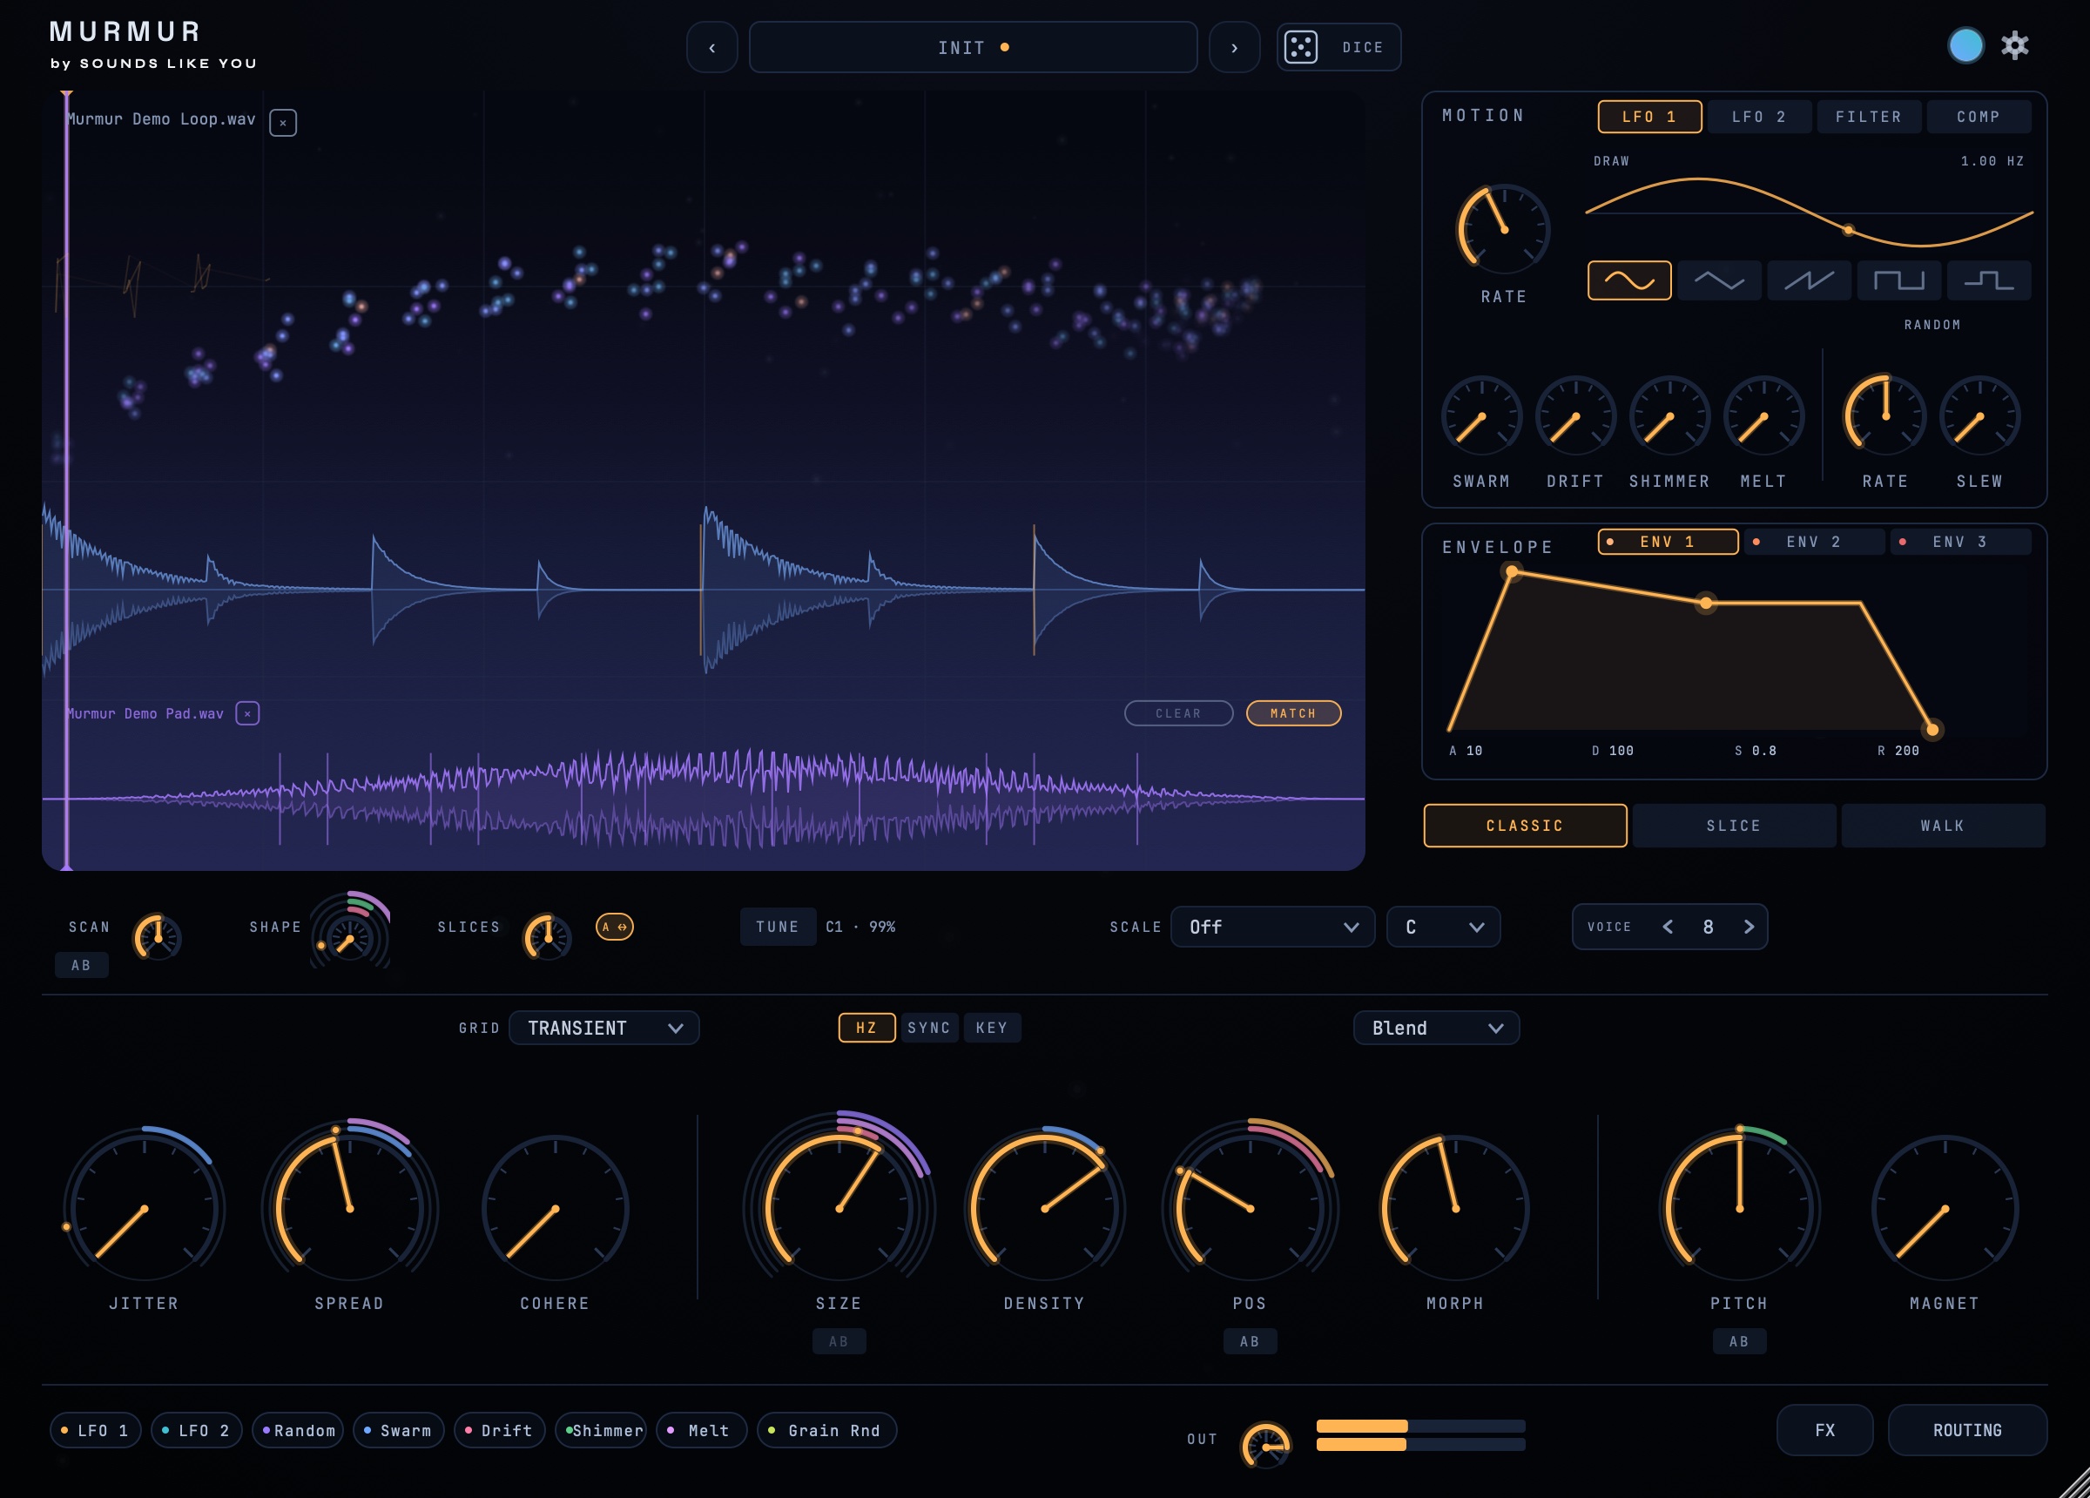This screenshot has height=1498, width=2090.
Task: Click the Spread knob
Action: (349, 1208)
